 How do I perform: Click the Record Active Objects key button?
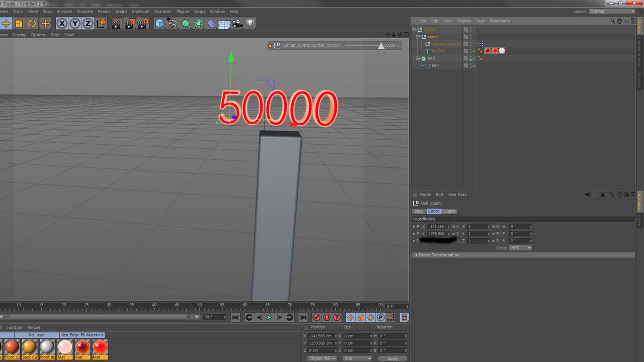pyautogui.click(x=316, y=317)
